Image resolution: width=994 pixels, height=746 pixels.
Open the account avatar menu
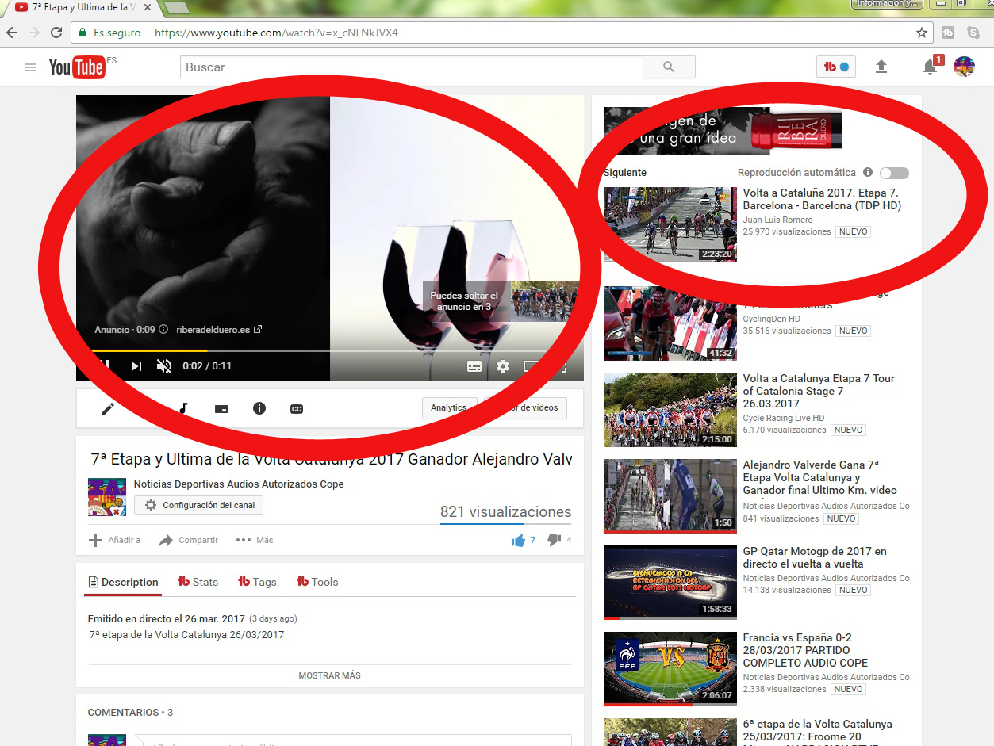click(964, 67)
